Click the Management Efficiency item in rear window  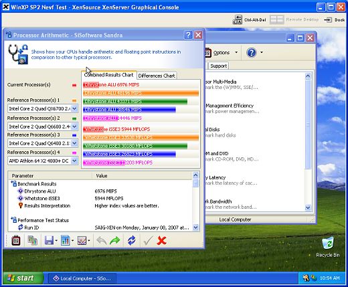(232, 108)
